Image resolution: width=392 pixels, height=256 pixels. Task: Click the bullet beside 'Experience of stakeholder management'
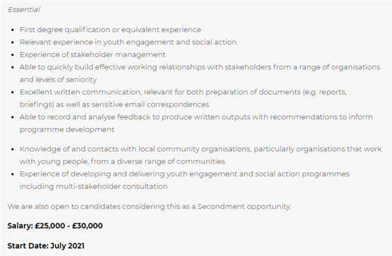pyautogui.click(x=12, y=55)
